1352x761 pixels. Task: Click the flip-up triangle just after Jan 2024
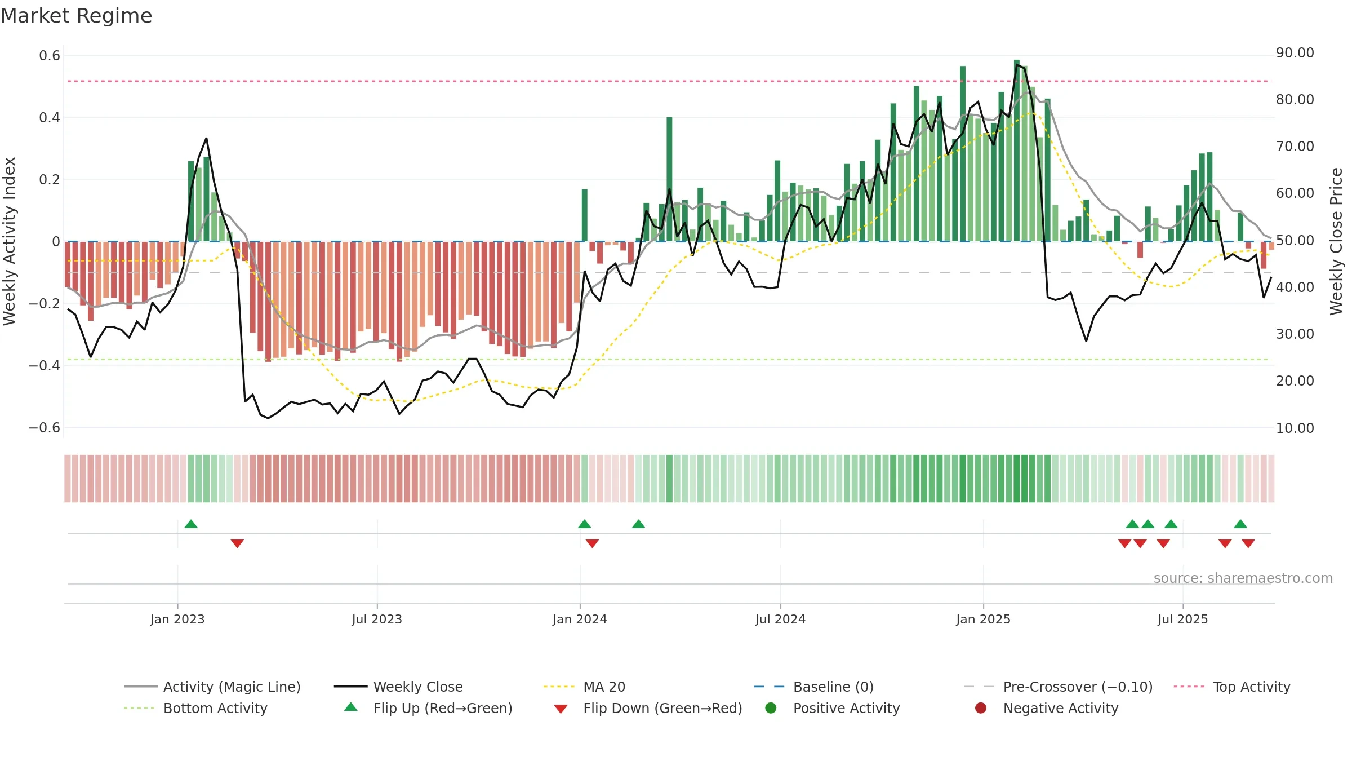585,524
